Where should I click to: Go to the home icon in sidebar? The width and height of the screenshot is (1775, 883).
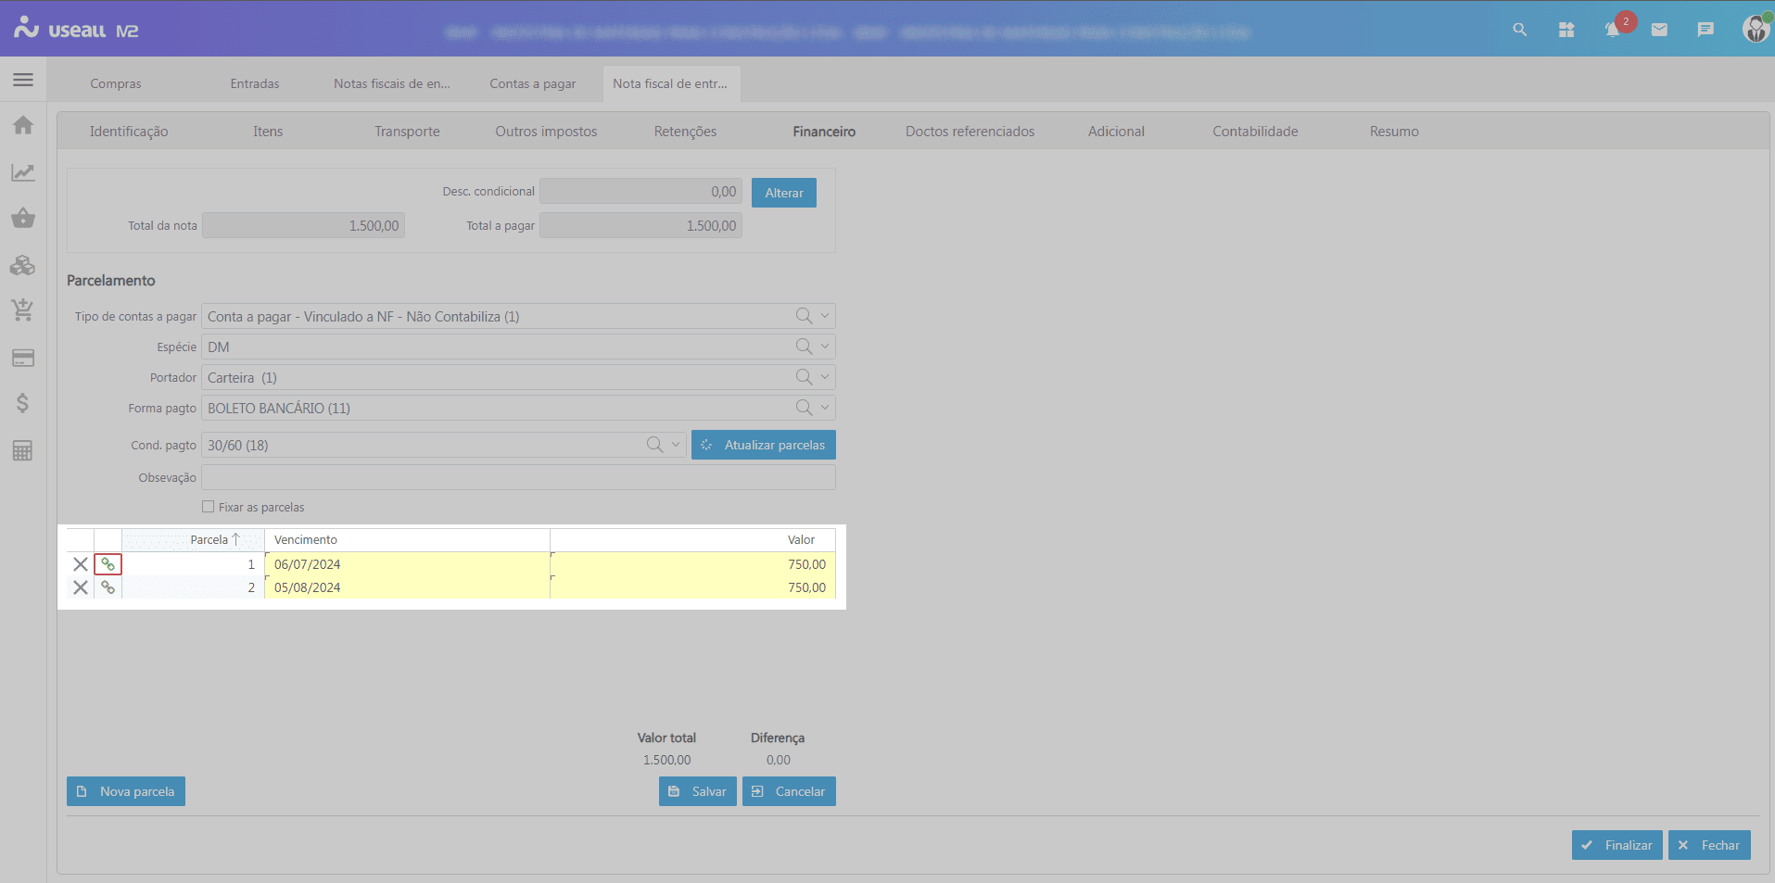[x=23, y=125]
